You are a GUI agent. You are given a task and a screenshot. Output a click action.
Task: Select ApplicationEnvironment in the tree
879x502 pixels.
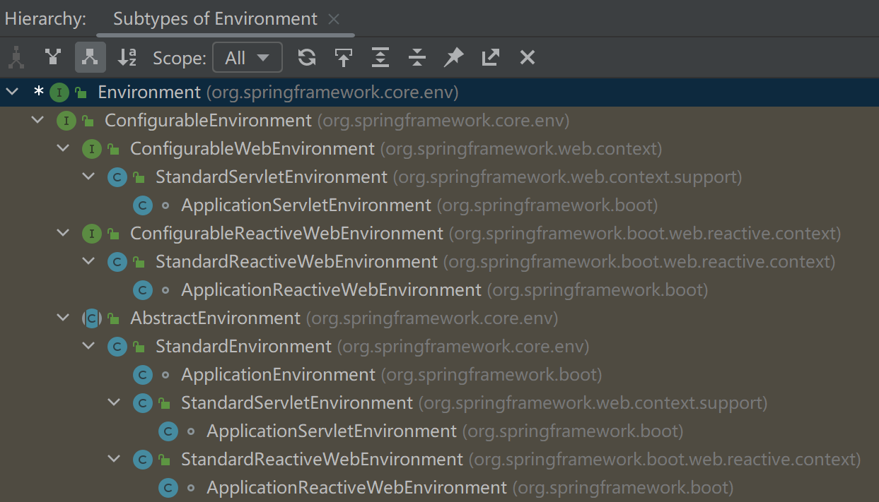278,374
